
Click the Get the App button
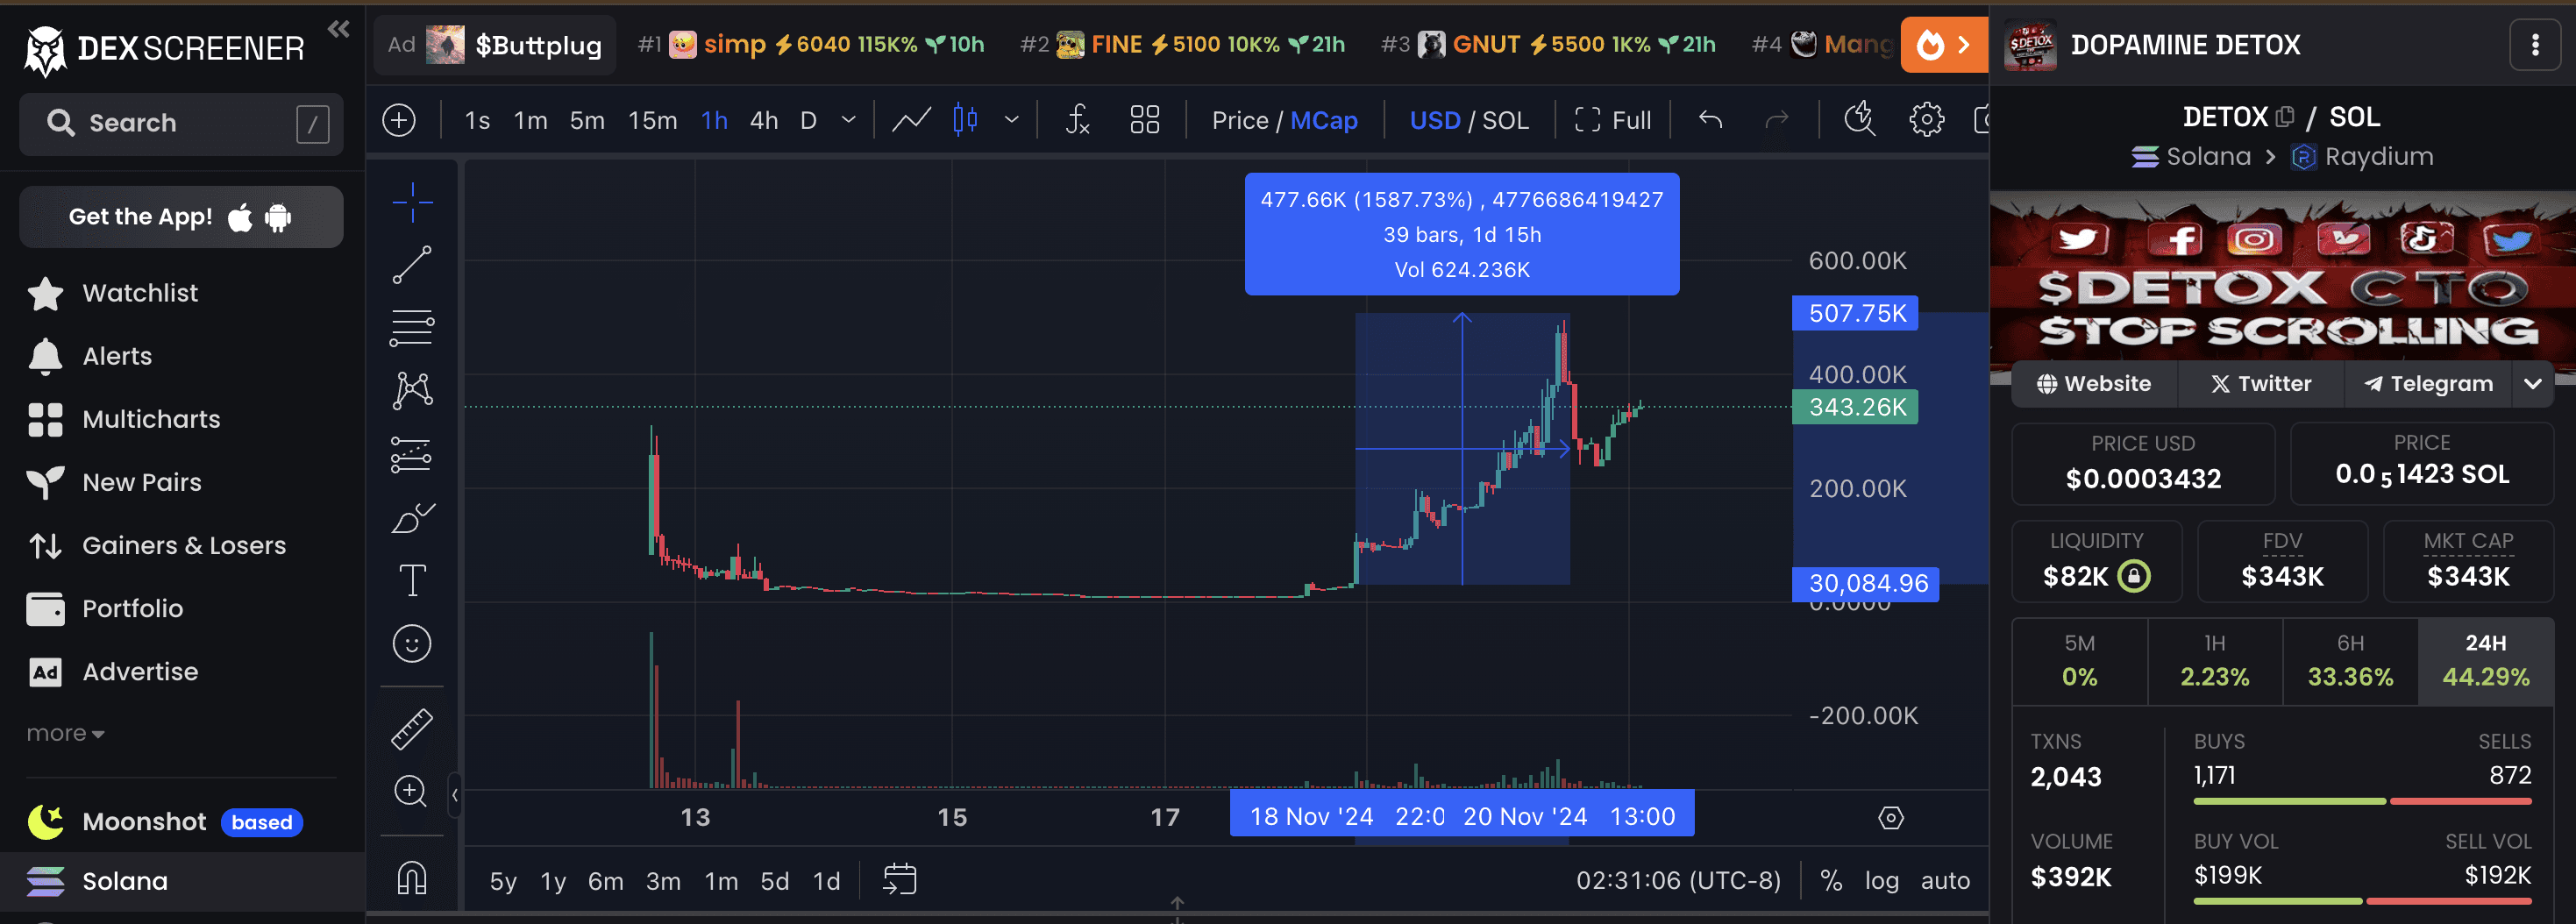[x=181, y=217]
